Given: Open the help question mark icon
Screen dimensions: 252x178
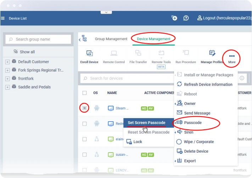Looking at the screenshot, I should (x=186, y=18).
